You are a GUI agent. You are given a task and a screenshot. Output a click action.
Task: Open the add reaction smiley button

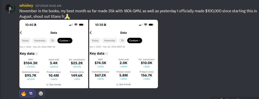click(x=41, y=93)
